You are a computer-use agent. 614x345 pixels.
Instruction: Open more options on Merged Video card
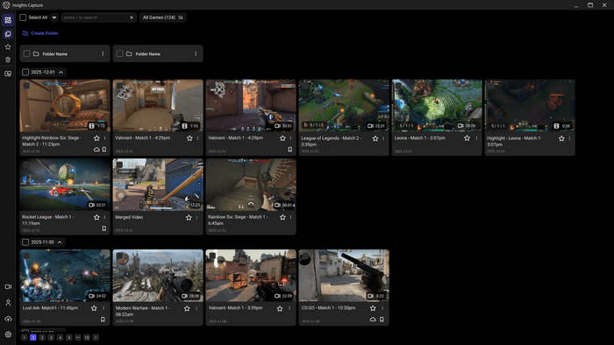tap(197, 218)
